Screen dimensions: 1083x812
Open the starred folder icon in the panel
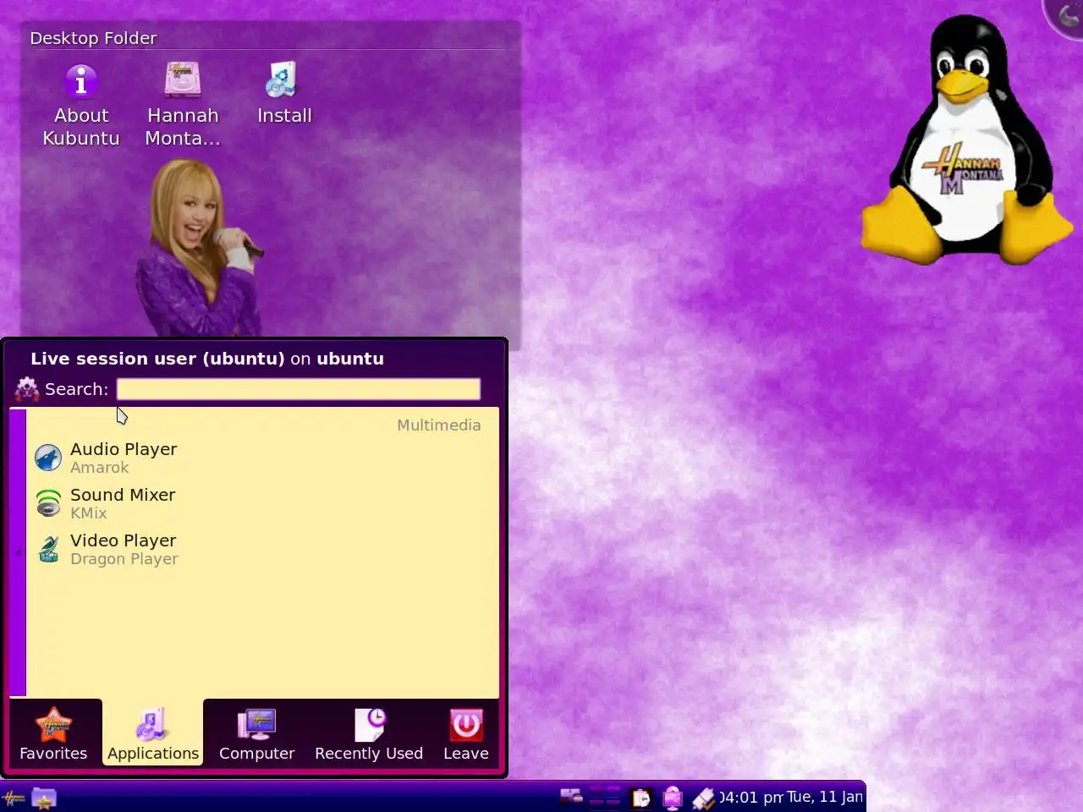44,798
